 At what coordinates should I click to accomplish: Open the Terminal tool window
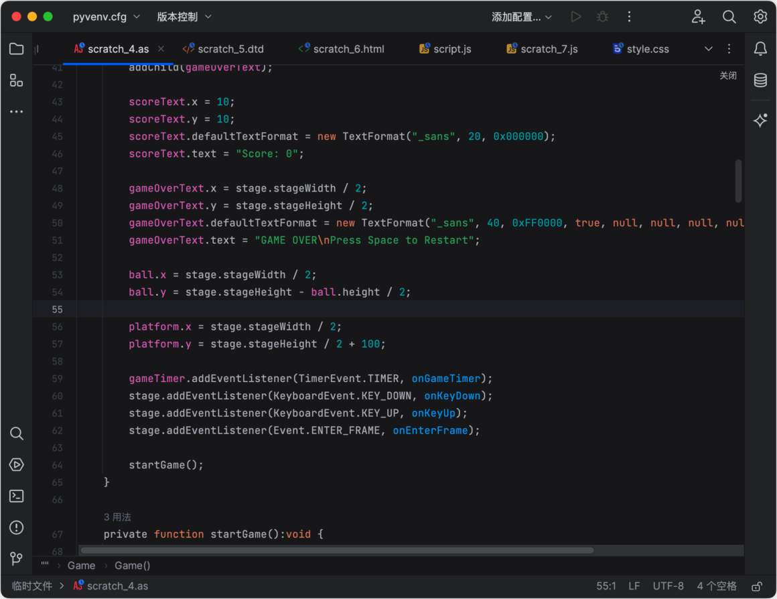point(16,496)
